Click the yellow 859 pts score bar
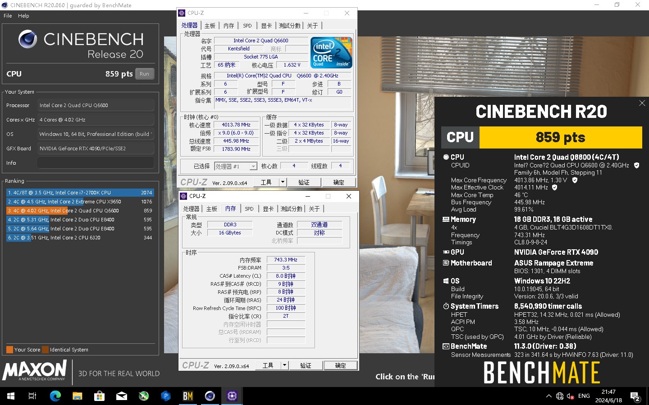The image size is (649, 405). point(561,137)
